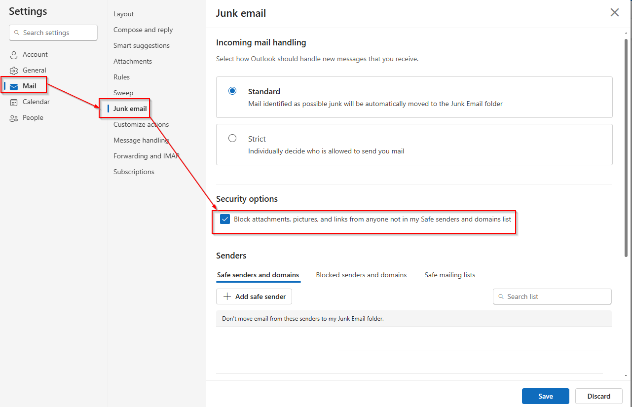The height and width of the screenshot is (407, 632).
Task: Click the vertical scrollbar of Junk email pane
Action: click(626, 148)
